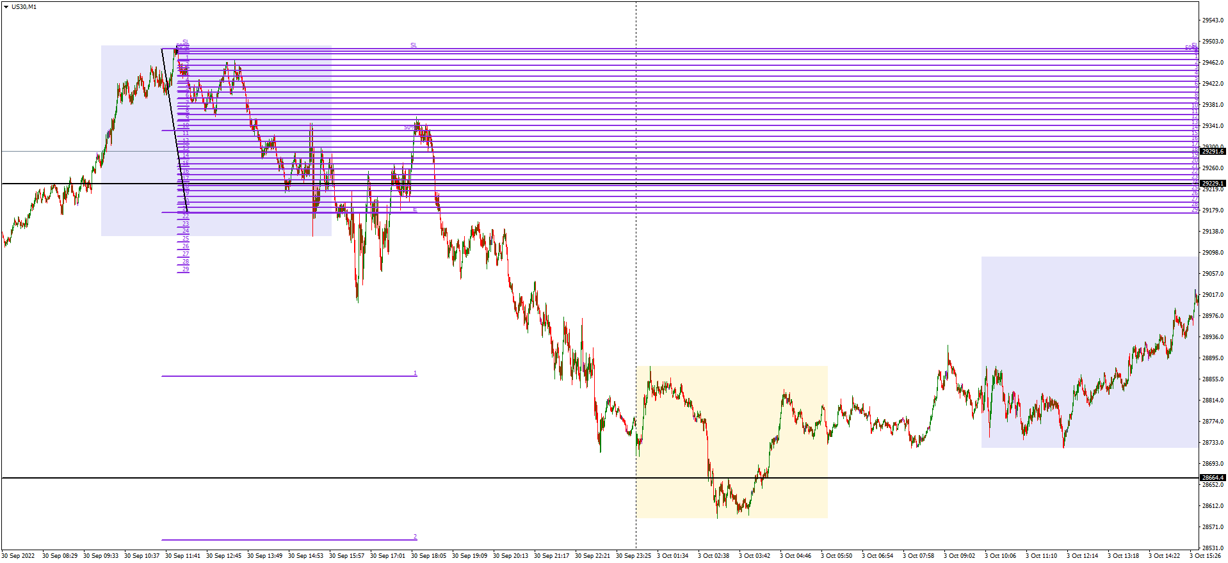
Task: Click the 29543.0 price axis label
Action: click(1213, 20)
